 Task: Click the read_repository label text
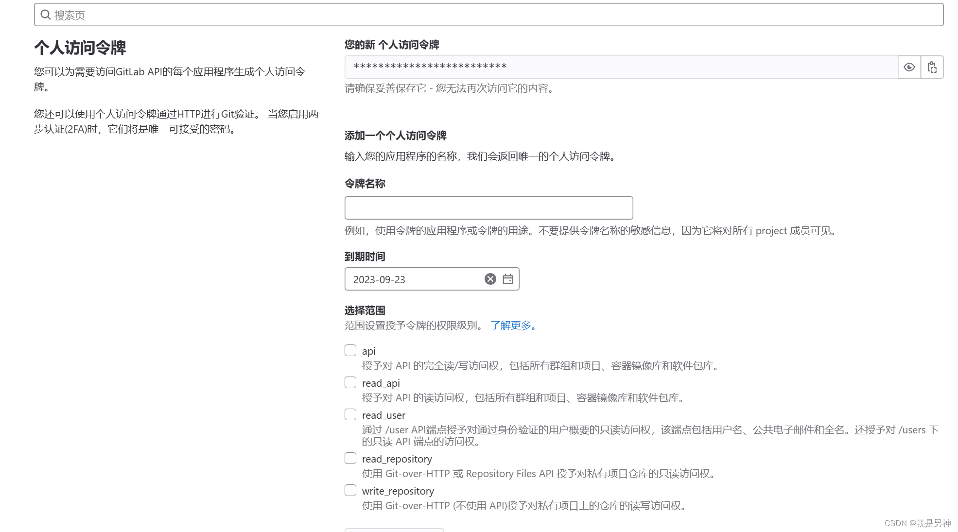click(x=397, y=459)
